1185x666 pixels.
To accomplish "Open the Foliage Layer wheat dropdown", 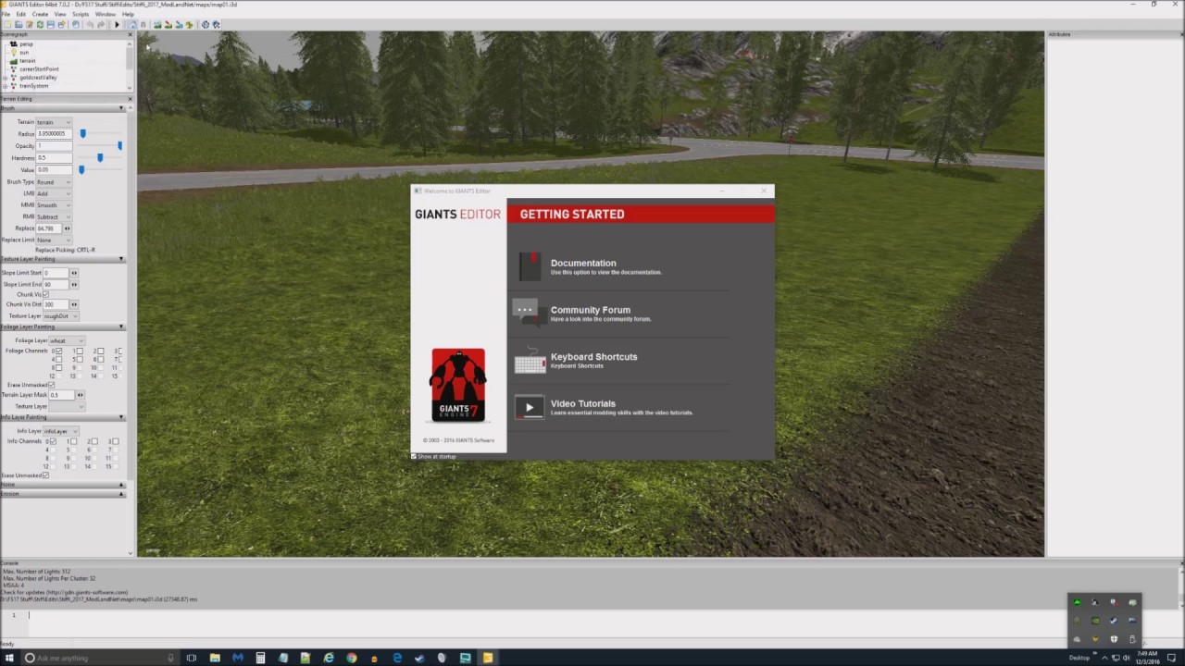I will pyautogui.click(x=67, y=340).
